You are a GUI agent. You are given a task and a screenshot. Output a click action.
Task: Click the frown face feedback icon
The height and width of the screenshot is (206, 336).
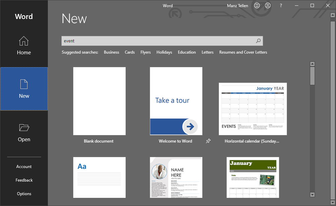click(x=268, y=5)
